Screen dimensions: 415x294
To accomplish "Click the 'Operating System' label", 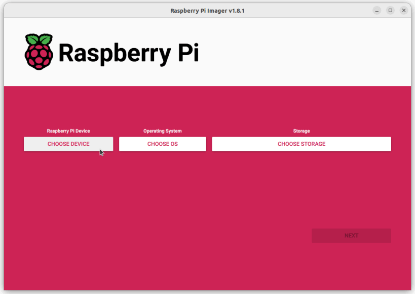I will (163, 131).
